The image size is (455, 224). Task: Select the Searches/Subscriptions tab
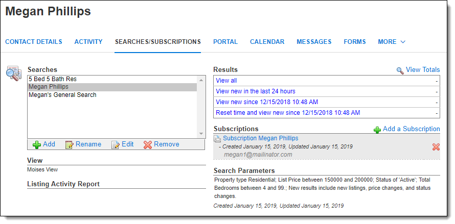[158, 42]
